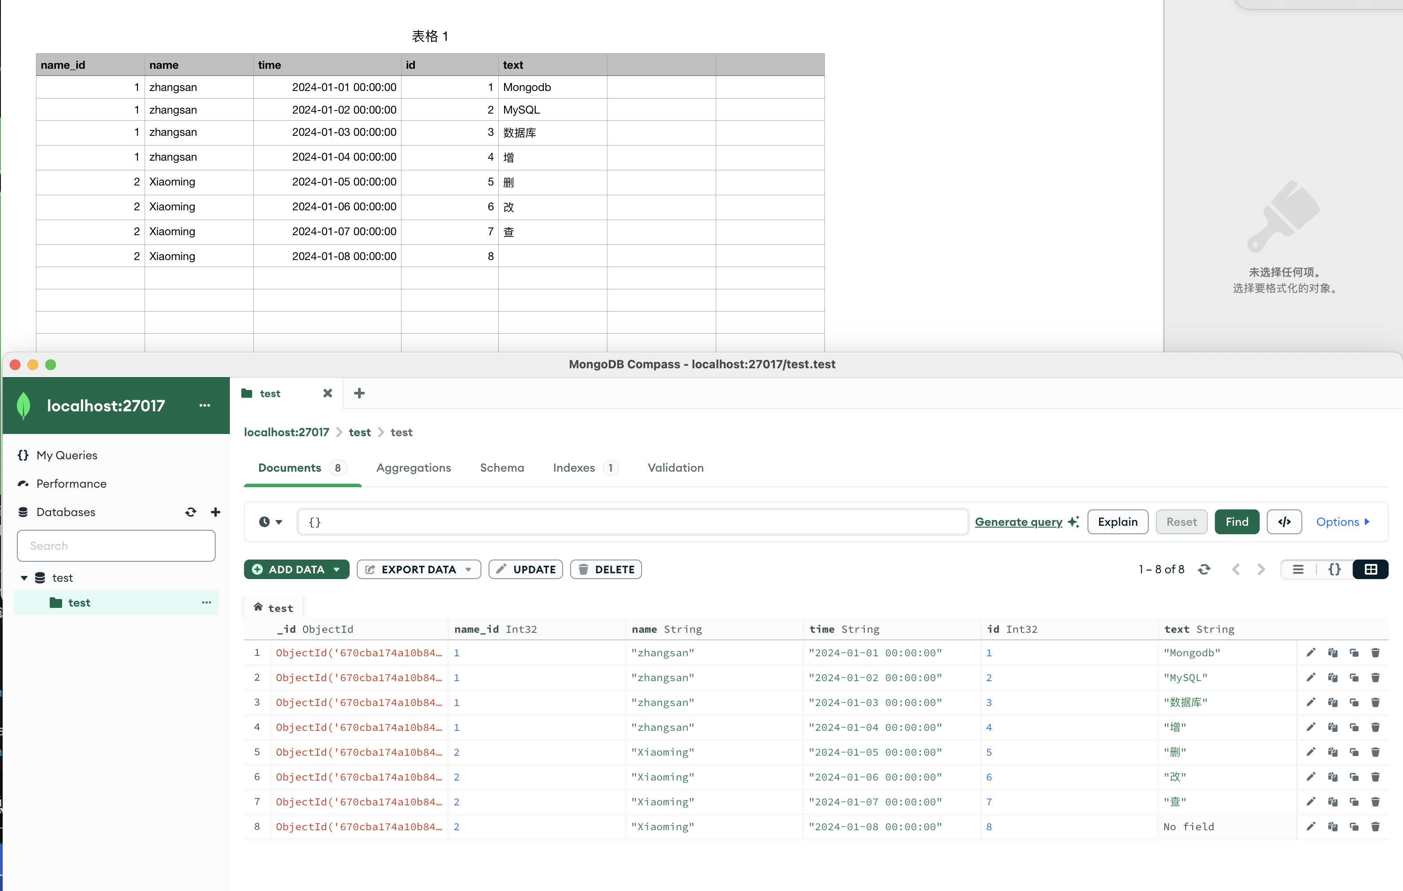Click the pencil edit icon for document row 1

[1310, 653]
